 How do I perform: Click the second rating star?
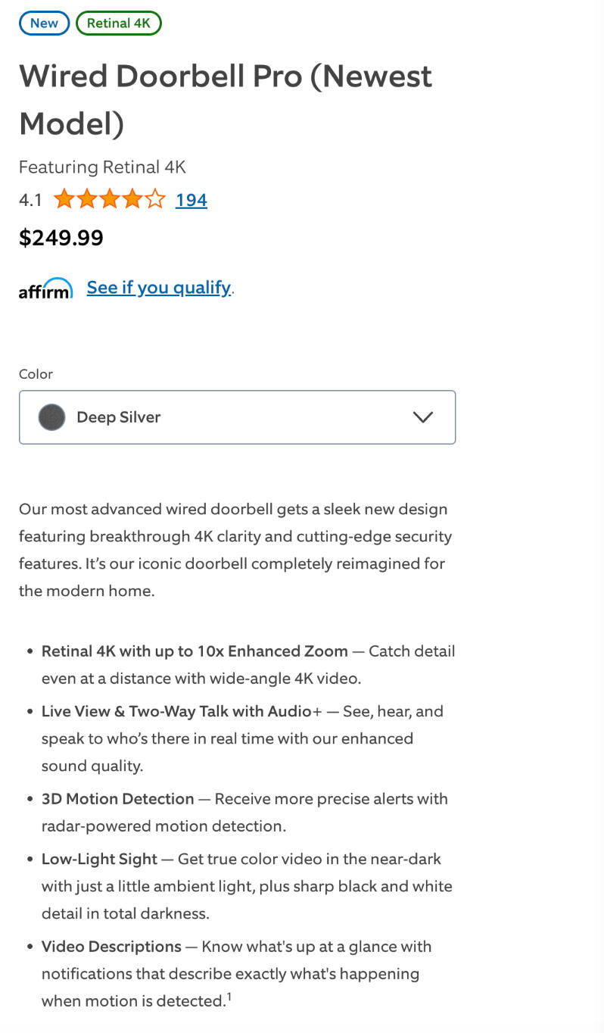87,200
